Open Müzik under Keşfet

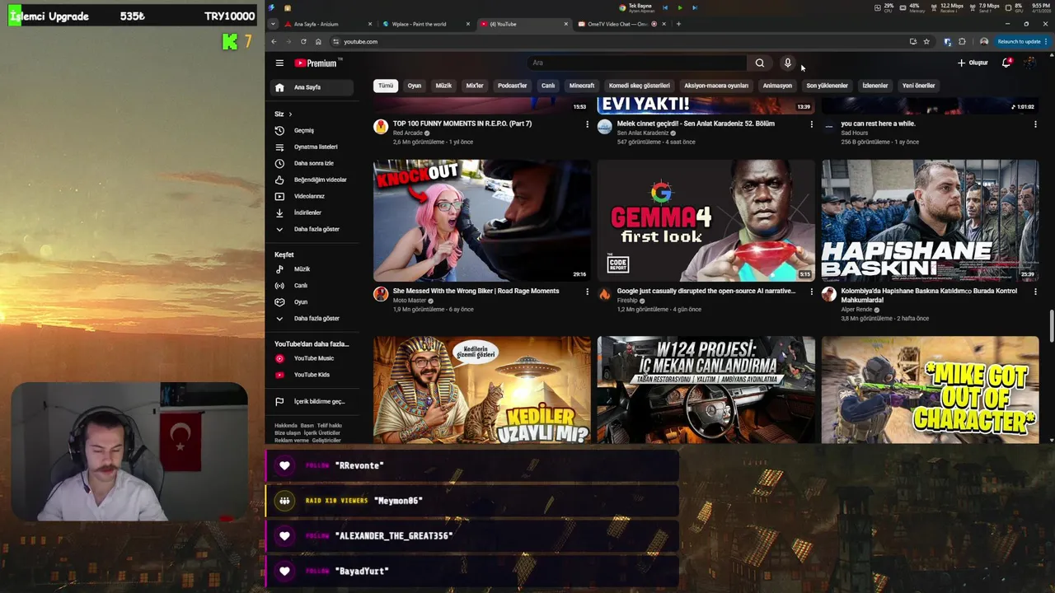313,269
